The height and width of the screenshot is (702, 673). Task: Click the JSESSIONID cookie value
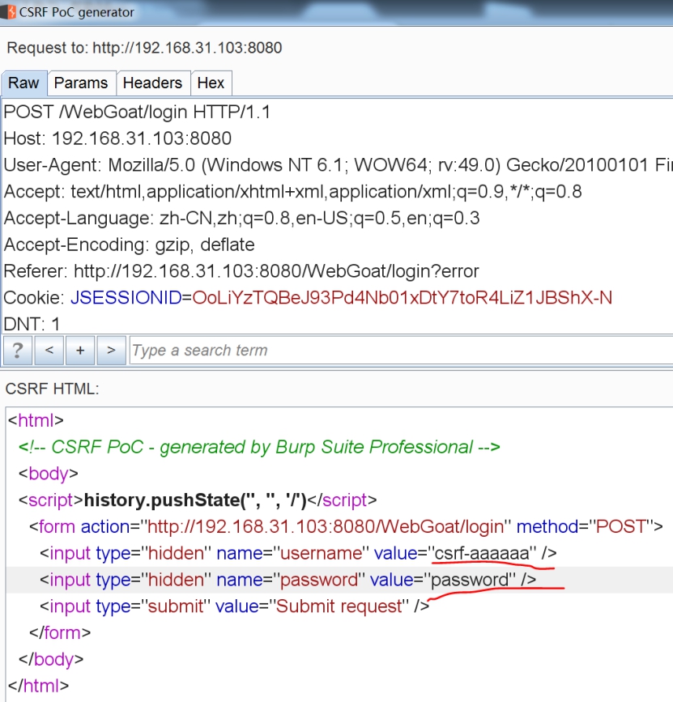click(x=402, y=298)
